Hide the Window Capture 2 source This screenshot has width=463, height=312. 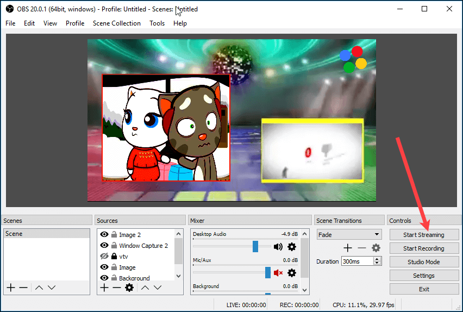[104, 246]
